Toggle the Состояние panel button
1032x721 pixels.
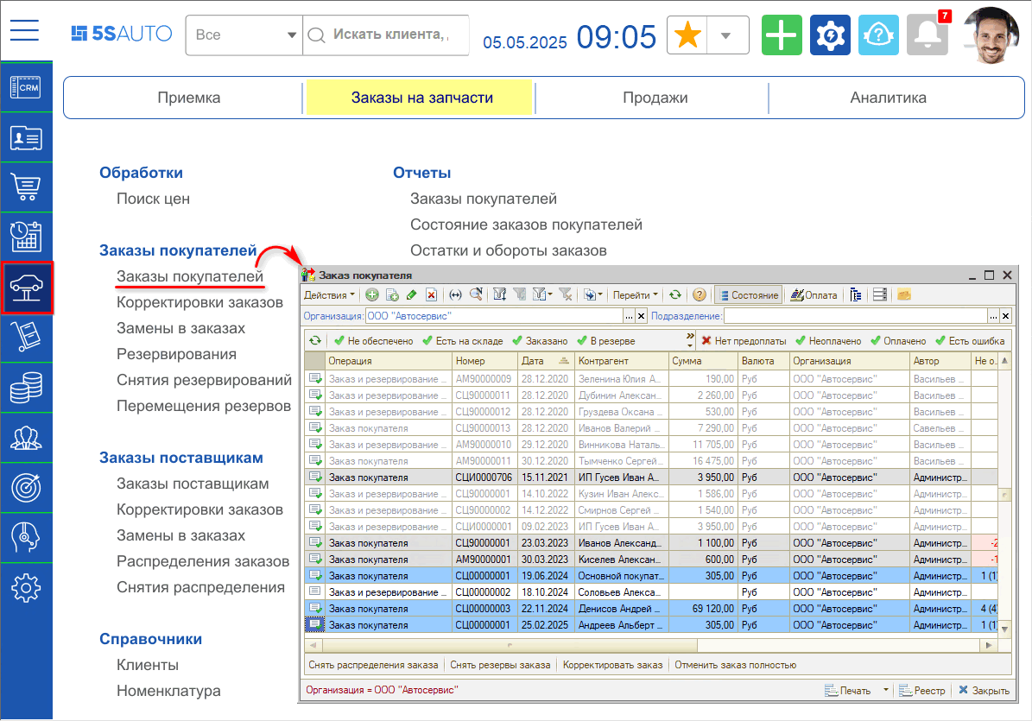748,295
